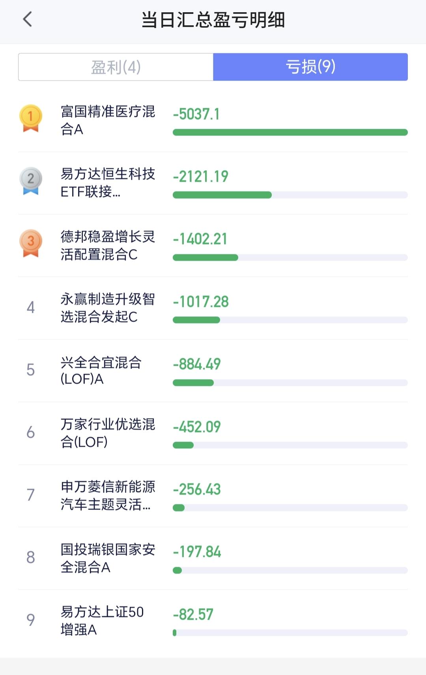Open 富国精准医疗混合A fund details
The image size is (426, 675).
213,120
